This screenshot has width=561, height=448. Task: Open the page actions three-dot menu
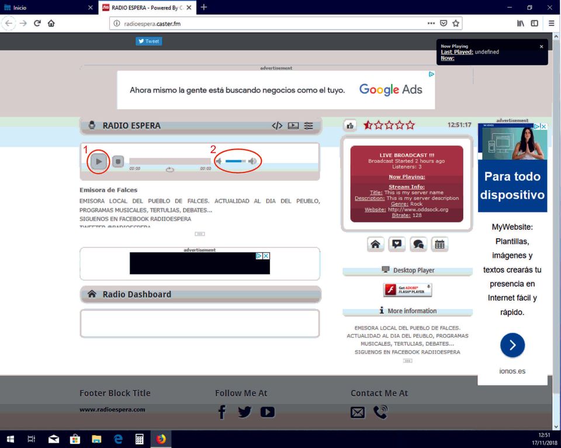pyautogui.click(x=431, y=23)
